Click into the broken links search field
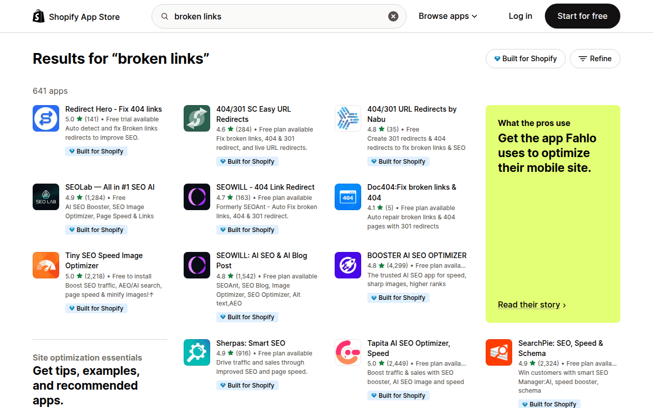The image size is (653, 408). click(279, 16)
